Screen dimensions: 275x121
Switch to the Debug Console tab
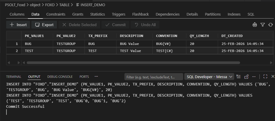(x=60, y=77)
